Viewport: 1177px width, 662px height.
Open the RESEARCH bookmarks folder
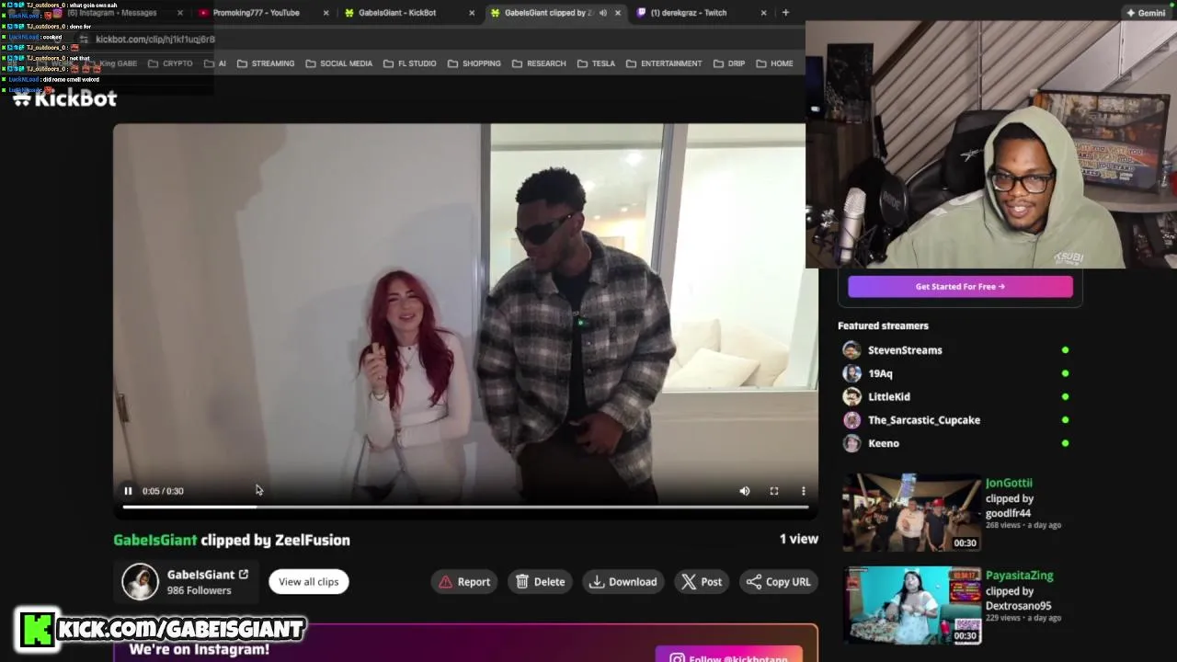[x=539, y=63]
